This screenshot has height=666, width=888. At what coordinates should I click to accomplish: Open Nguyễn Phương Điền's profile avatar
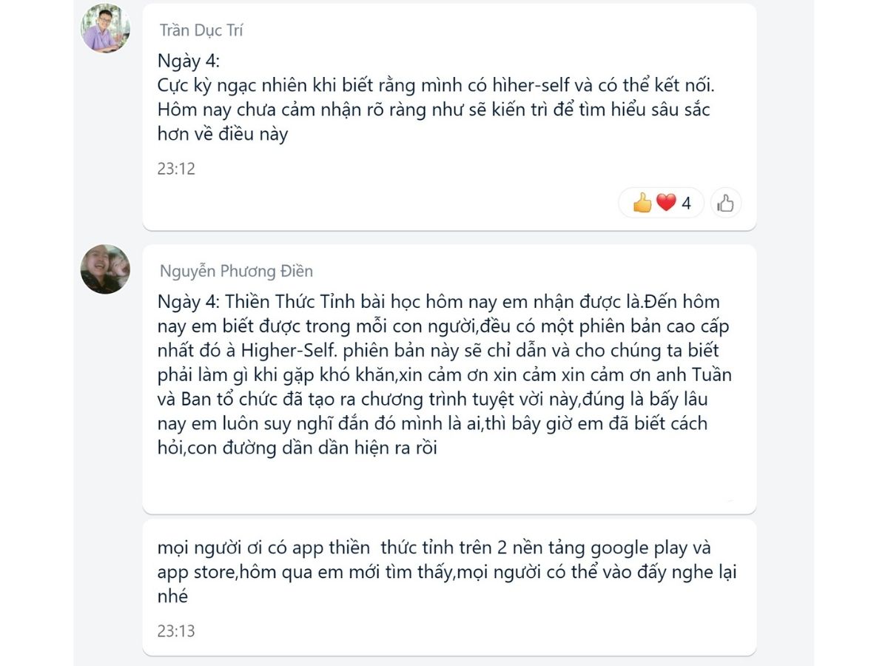click(105, 269)
